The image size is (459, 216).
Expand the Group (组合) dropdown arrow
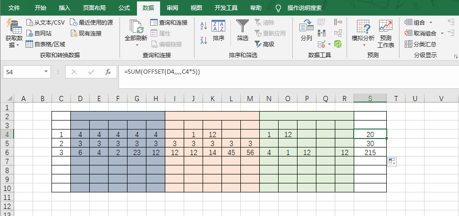(431, 23)
